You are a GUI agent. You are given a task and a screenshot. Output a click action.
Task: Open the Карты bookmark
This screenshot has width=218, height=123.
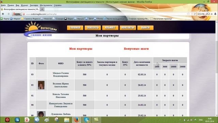(5, 19)
